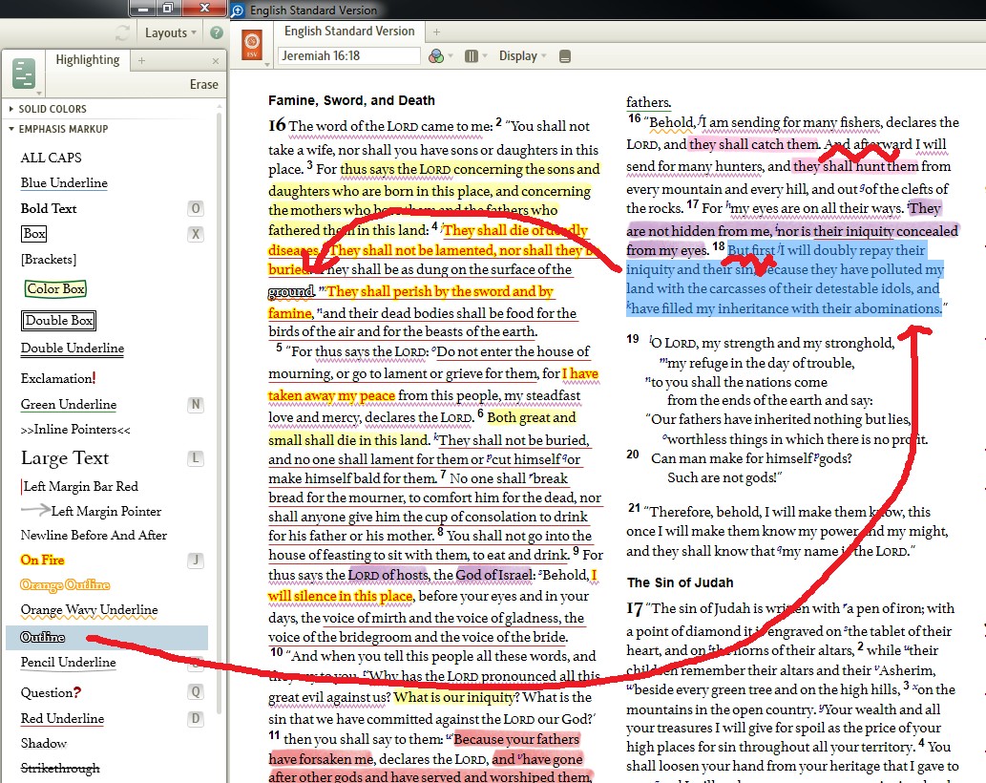
Task: Click the outlined word ground in verse 4
Action: (291, 292)
